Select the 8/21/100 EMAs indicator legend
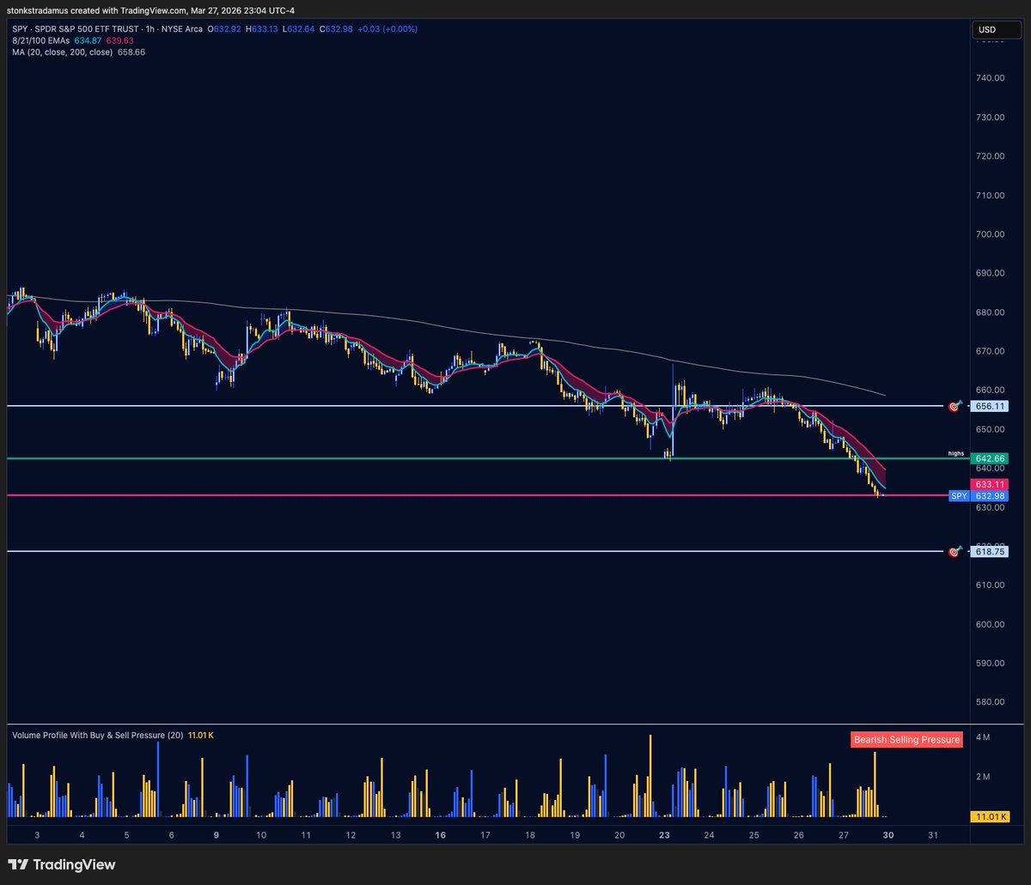Screen dimensions: 1031x885 click(x=40, y=40)
